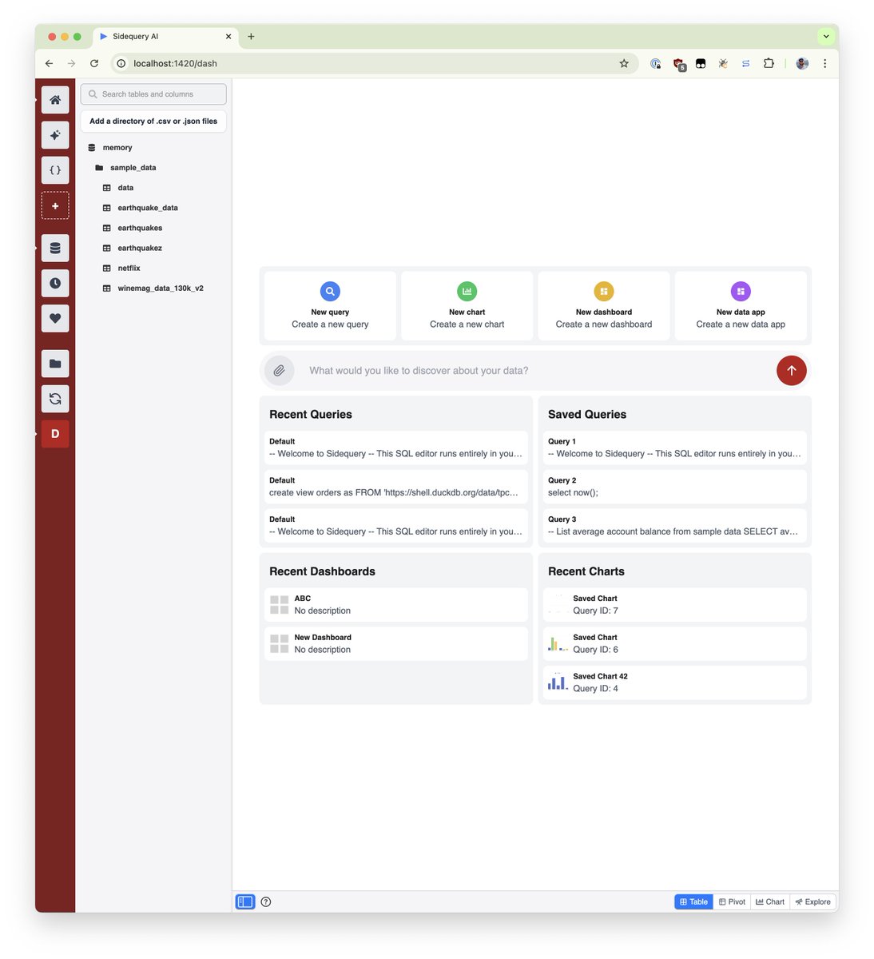The width and height of the screenshot is (874, 959).
Task: Click the sync refresh icon in the sidebar
Action: coord(55,398)
